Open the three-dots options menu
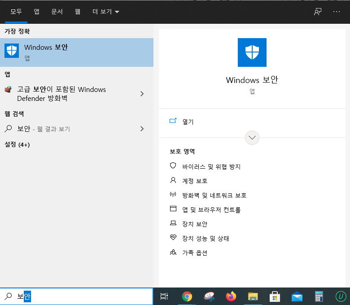Image resolution: width=350 pixels, height=305 pixels. (x=337, y=12)
